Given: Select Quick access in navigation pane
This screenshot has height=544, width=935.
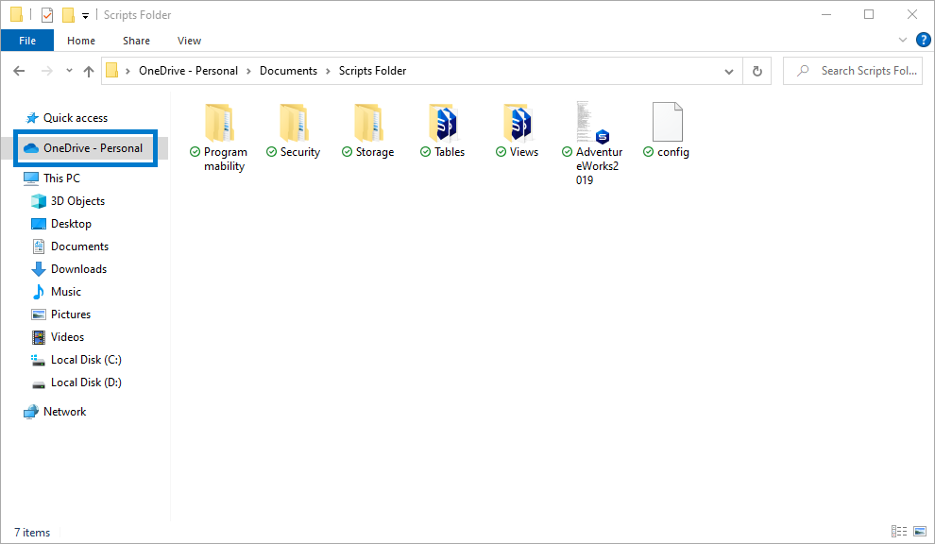Looking at the screenshot, I should [x=76, y=118].
